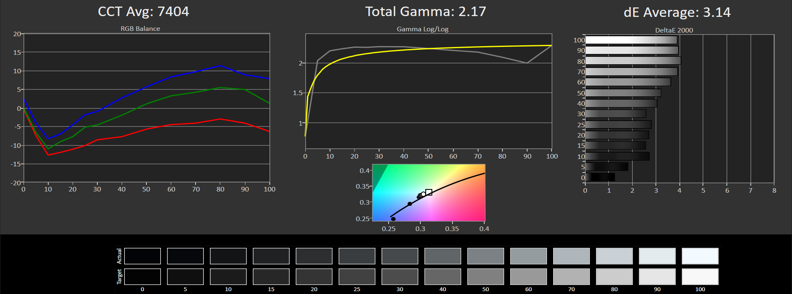Click the DeltaE 2000 bar for level 5

606,167
